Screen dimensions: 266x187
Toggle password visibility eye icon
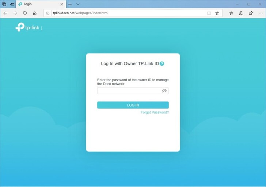(164, 91)
